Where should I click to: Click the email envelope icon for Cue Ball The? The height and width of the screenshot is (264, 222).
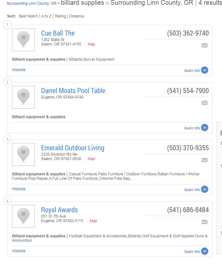click(205, 45)
